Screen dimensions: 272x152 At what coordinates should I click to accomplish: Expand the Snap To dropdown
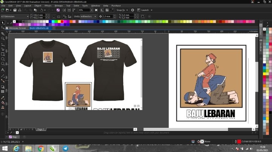click(127, 10)
